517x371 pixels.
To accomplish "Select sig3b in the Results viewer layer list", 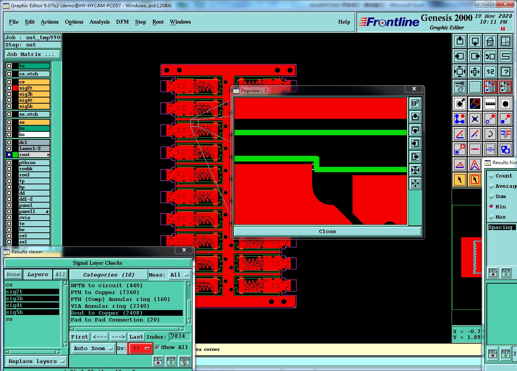I will 32,299.
